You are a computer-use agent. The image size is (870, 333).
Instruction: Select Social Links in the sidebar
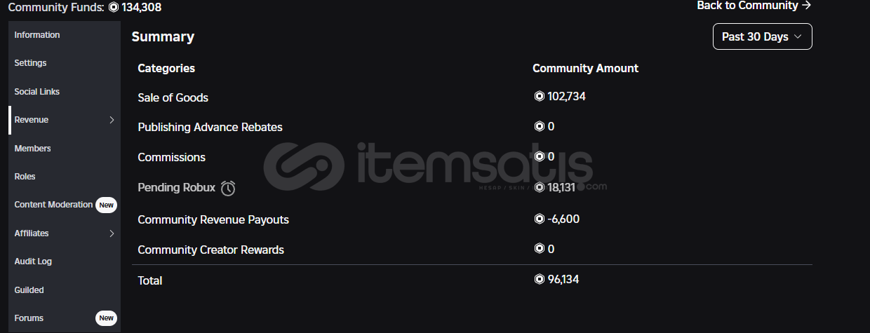pos(37,92)
